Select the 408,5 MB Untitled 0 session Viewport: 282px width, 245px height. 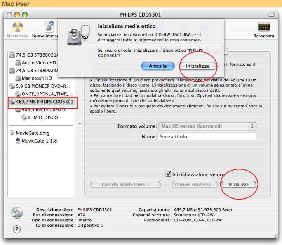pos(40,109)
